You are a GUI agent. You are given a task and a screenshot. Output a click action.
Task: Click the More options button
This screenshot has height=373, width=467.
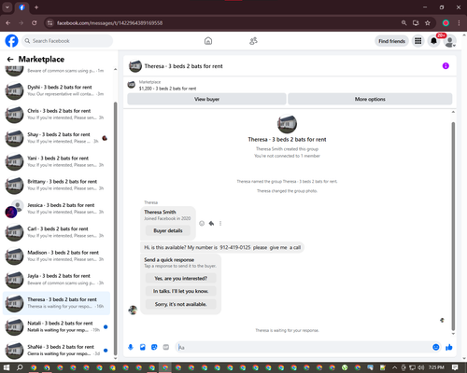[x=370, y=99]
